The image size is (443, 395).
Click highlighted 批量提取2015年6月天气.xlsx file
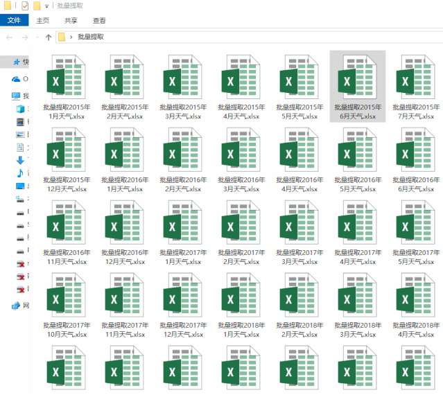click(358, 87)
